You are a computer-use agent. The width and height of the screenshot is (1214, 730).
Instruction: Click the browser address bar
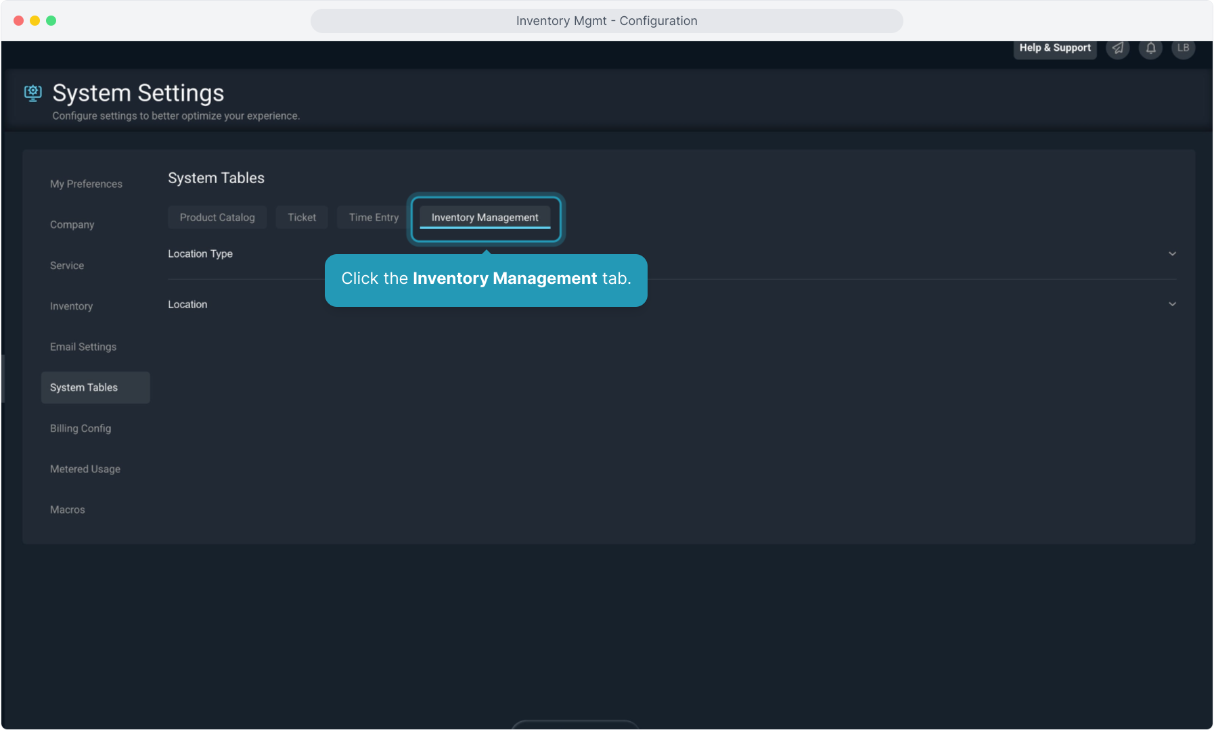(x=606, y=21)
